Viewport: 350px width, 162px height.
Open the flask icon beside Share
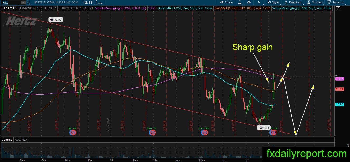coord(240,2)
